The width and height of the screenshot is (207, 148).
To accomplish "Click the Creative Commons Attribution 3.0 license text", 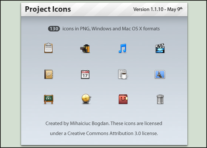I will 112,134.
